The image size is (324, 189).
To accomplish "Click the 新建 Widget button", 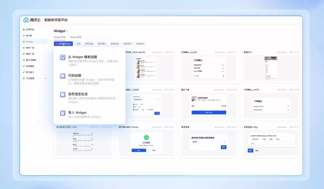I will click(63, 43).
